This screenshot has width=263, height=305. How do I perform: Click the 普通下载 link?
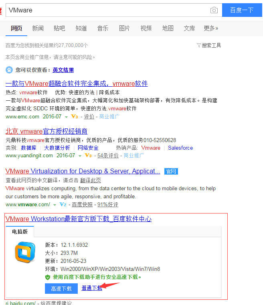tap(92, 288)
